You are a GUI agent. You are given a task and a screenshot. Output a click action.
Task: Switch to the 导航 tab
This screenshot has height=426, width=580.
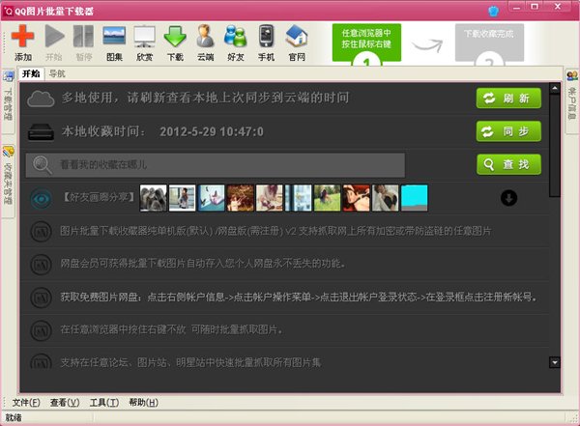point(57,73)
